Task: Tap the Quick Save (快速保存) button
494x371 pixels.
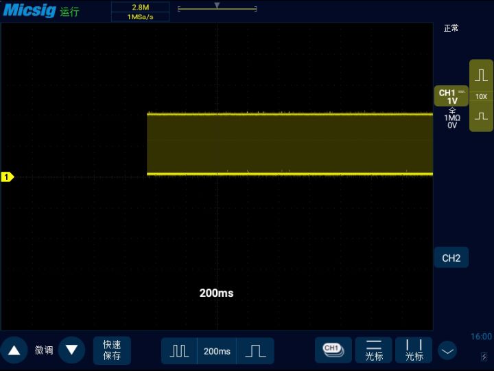Action: [112, 350]
